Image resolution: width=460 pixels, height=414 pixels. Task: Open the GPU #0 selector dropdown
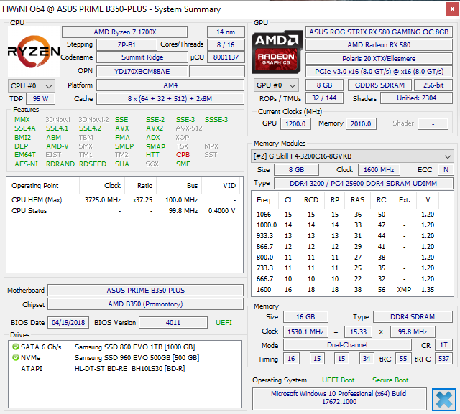[x=276, y=85]
